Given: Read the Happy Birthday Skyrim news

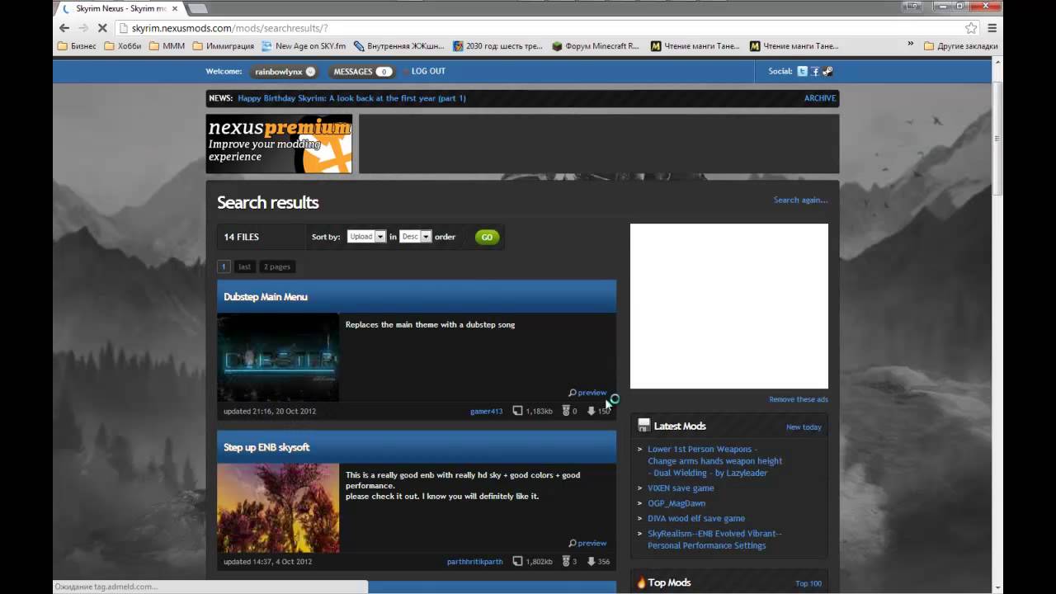Looking at the screenshot, I should point(351,98).
